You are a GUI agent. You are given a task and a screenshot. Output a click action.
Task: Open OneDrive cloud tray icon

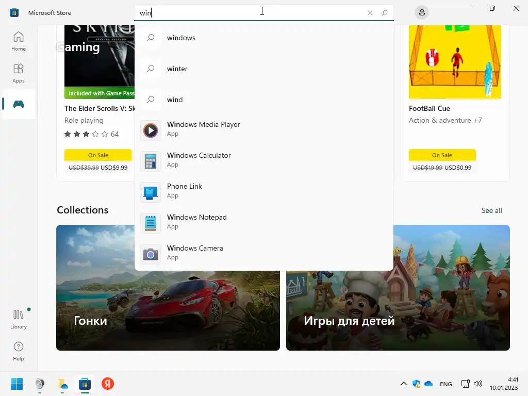(x=428, y=384)
